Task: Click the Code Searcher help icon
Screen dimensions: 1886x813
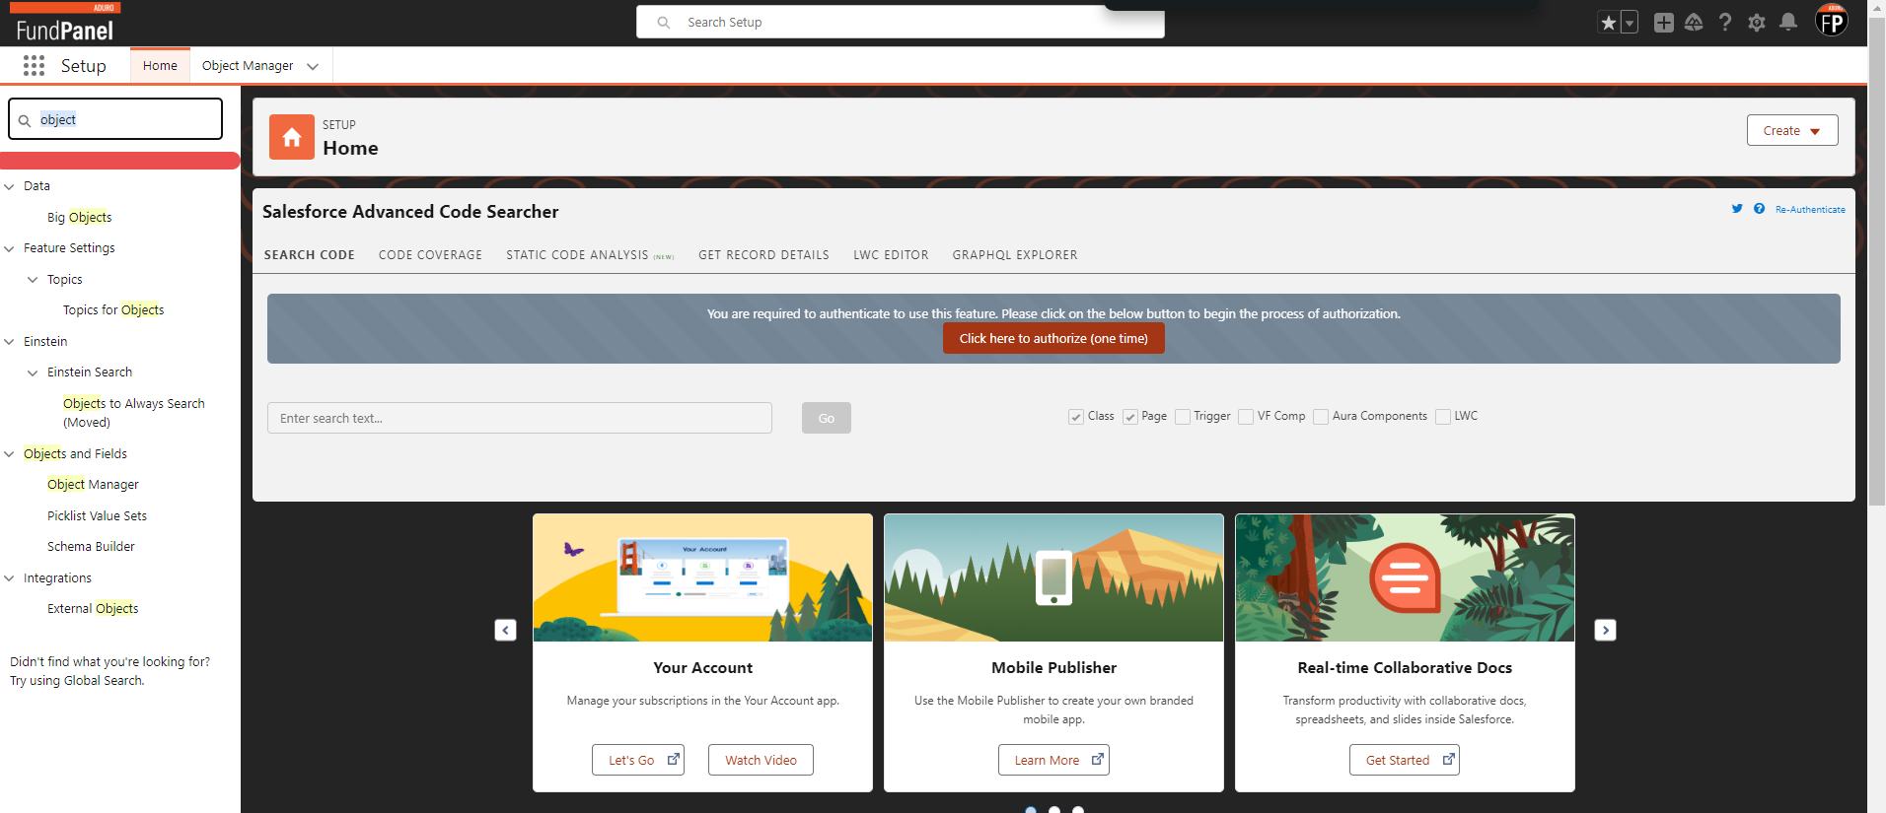Action: point(1759,209)
